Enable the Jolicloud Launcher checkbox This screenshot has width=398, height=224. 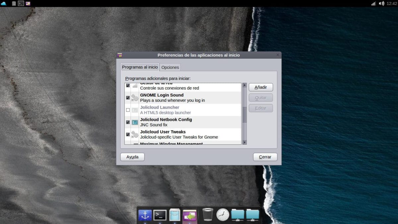pyautogui.click(x=128, y=110)
